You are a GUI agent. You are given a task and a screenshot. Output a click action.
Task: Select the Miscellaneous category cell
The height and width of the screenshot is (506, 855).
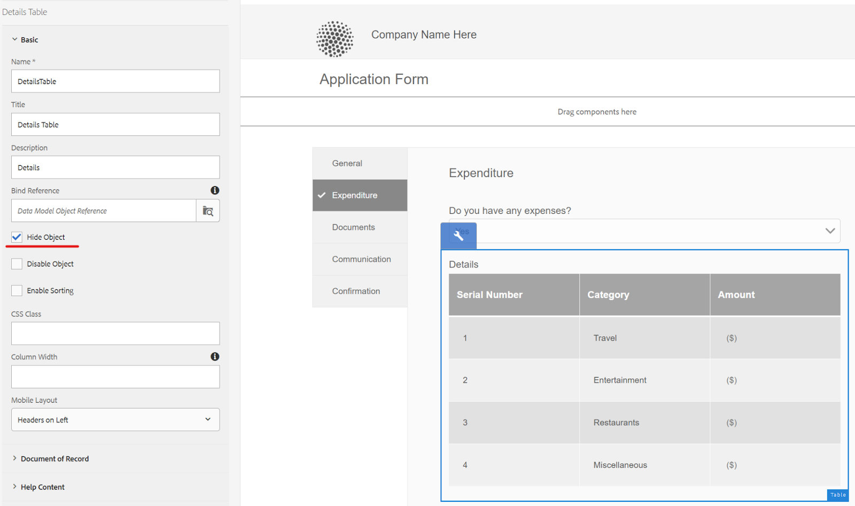pyautogui.click(x=644, y=465)
